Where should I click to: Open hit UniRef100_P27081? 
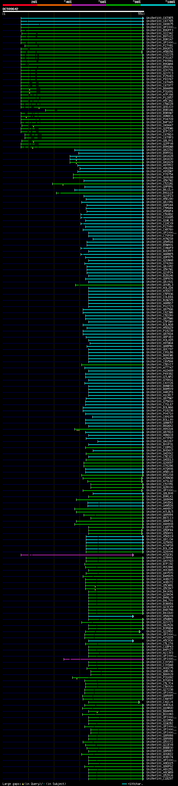(159, 45)
